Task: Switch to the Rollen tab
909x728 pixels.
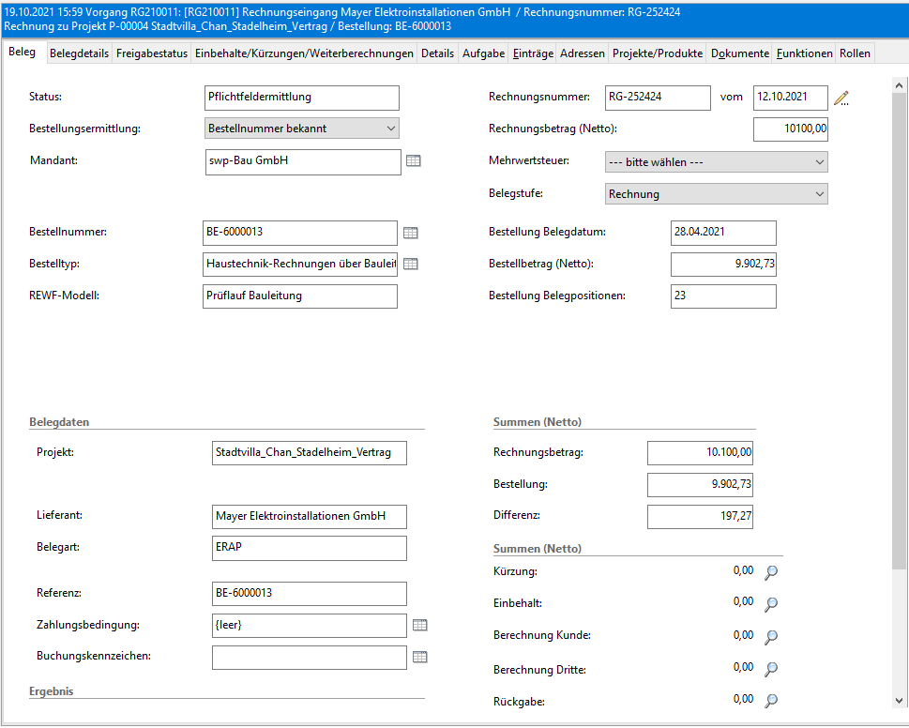Action: [x=856, y=53]
